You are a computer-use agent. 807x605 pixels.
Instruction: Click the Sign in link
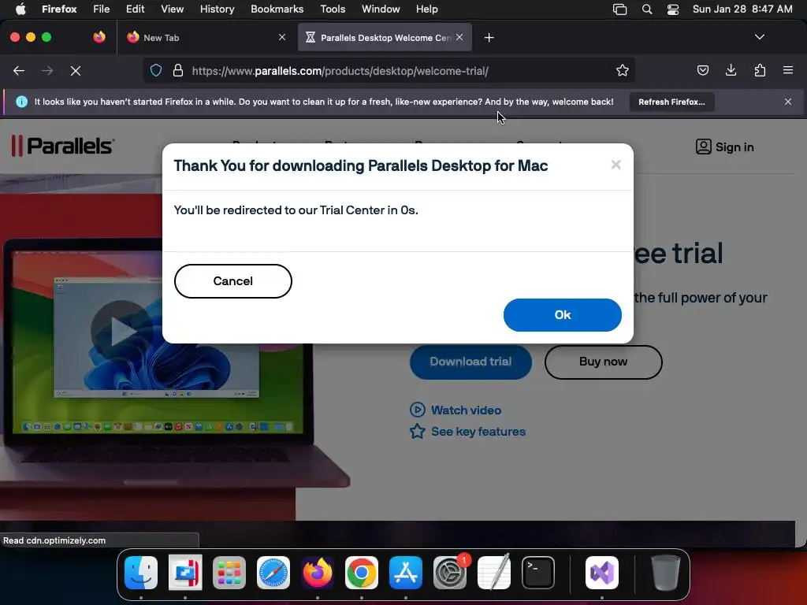pos(724,147)
